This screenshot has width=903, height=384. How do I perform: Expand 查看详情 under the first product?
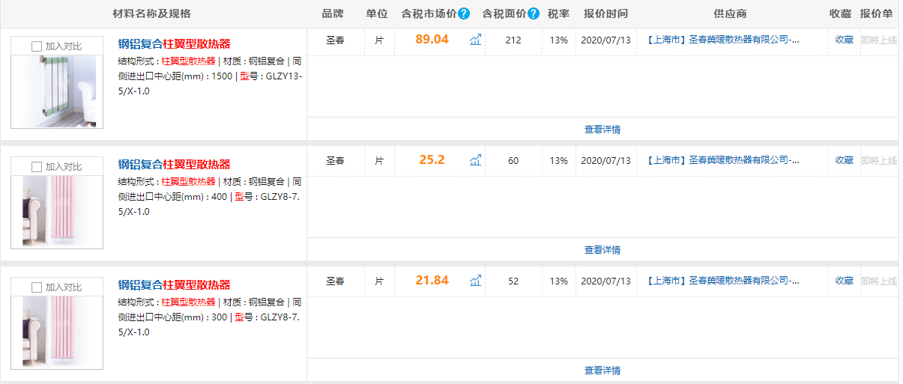click(602, 129)
